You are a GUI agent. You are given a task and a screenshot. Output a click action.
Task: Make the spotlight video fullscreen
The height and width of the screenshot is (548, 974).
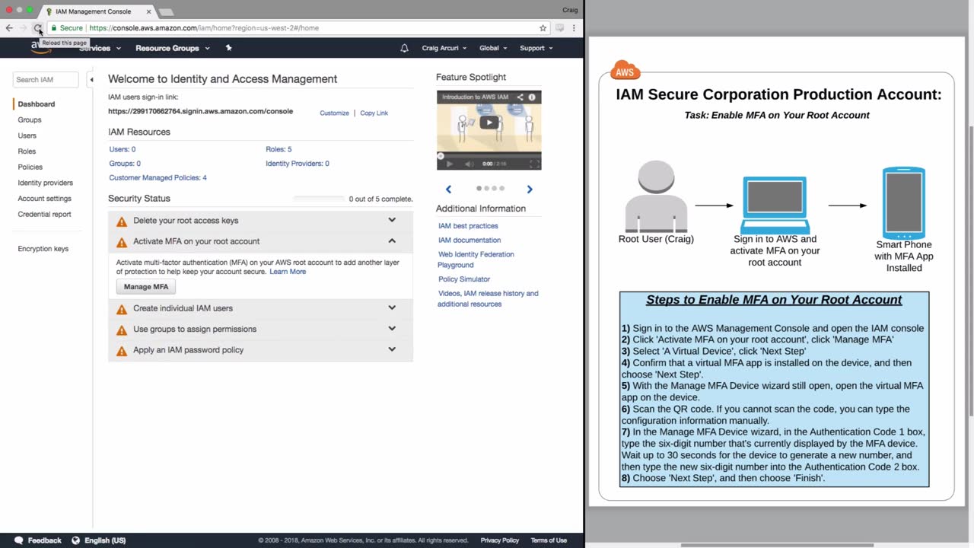[x=534, y=164]
